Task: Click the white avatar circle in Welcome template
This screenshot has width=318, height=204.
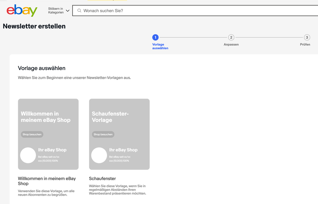Action: click(x=28, y=155)
